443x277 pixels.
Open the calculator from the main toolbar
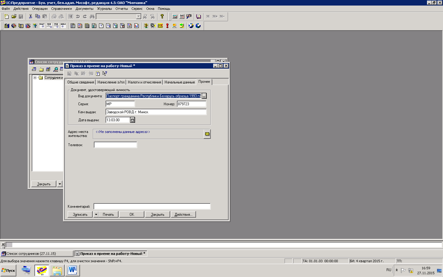(x=175, y=17)
